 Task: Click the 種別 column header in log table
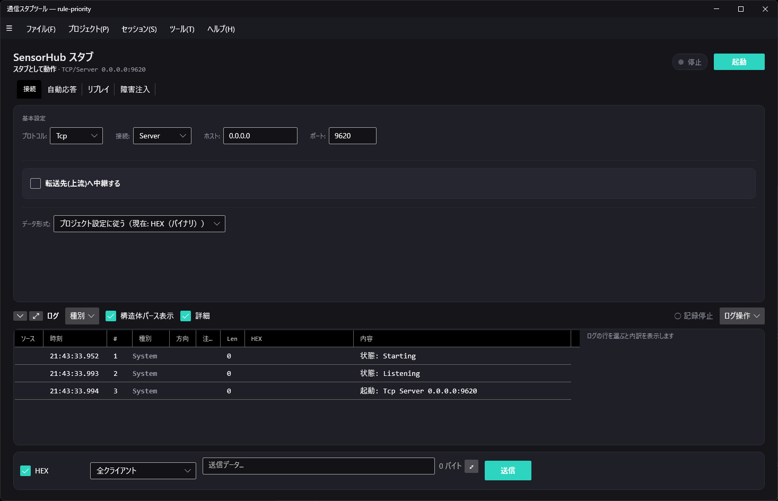(151, 339)
